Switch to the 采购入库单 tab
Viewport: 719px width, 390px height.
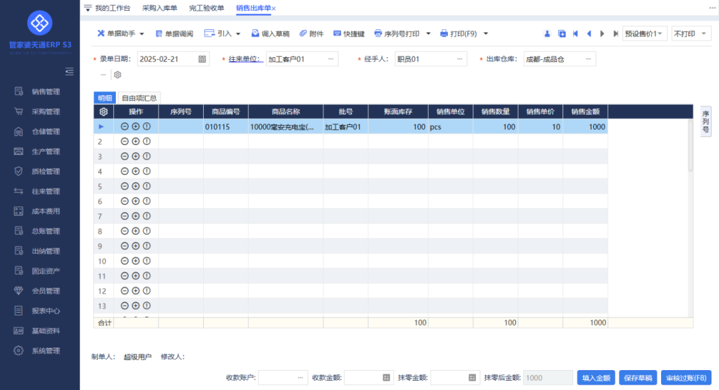click(x=160, y=8)
